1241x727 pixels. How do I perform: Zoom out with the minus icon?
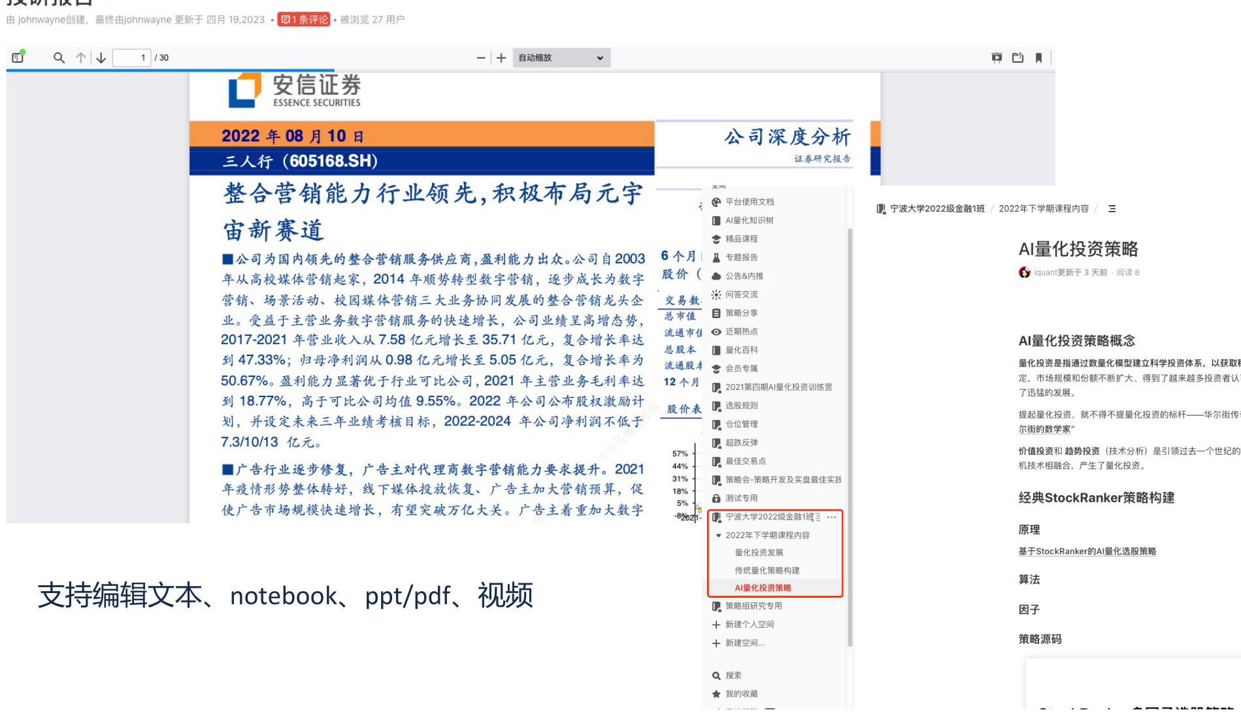pyautogui.click(x=481, y=57)
